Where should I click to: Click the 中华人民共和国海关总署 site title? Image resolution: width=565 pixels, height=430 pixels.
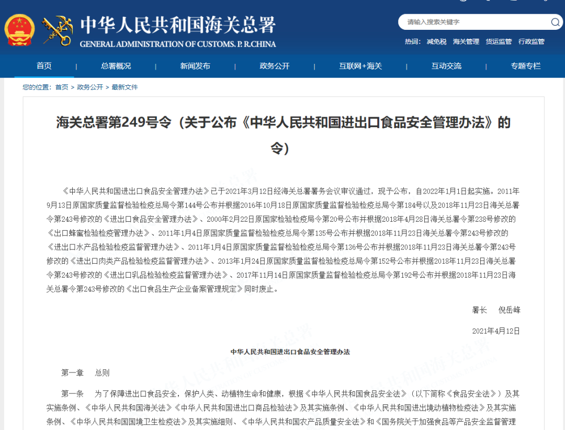click(178, 26)
